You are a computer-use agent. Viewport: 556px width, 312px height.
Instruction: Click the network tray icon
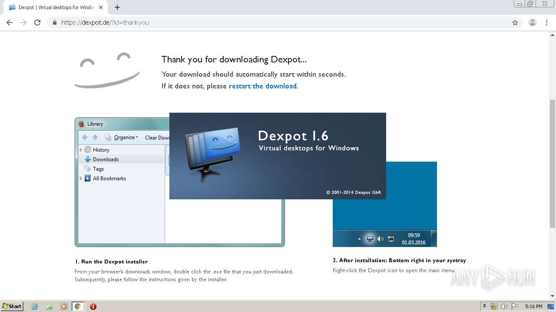(494, 306)
